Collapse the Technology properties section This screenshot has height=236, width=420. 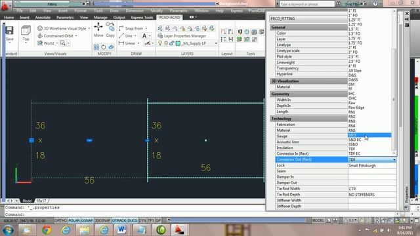[308, 119]
